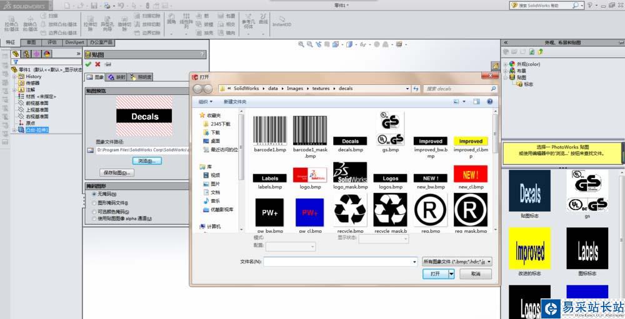Open dropdown arrow beside 打开 button
The width and height of the screenshot is (625, 319).
tap(451, 274)
